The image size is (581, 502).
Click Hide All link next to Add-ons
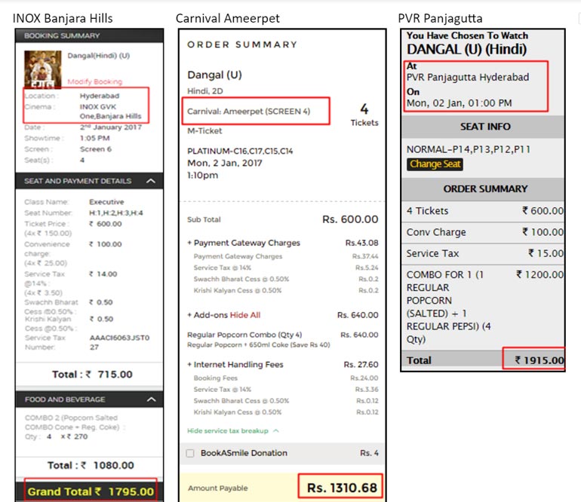pos(245,315)
